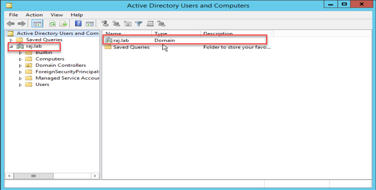Image resolution: width=376 pixels, height=190 pixels.
Task: Click the tree pane's left scroll arrow
Action: tap(10, 176)
